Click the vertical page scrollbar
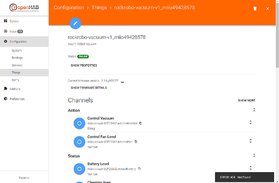The width and height of the screenshot is (279, 183). (x=277, y=36)
